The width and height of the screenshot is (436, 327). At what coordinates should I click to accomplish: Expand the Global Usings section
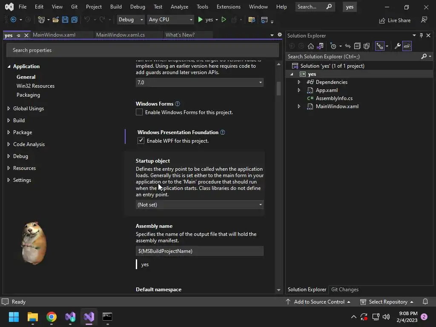click(x=9, y=109)
